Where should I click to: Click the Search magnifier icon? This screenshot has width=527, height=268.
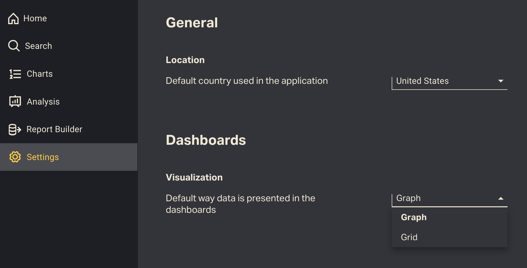14,46
